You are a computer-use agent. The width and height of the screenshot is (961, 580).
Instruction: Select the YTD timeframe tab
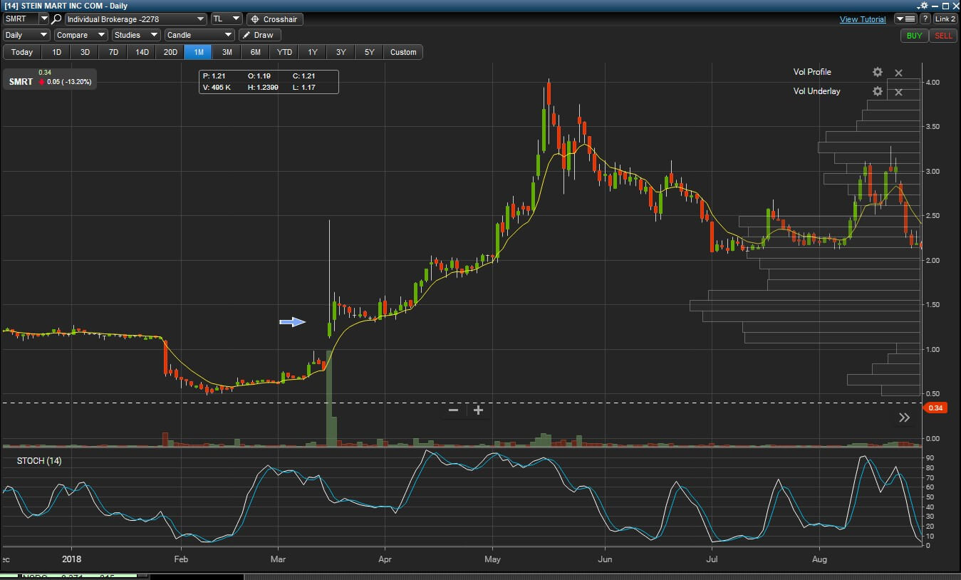[284, 51]
